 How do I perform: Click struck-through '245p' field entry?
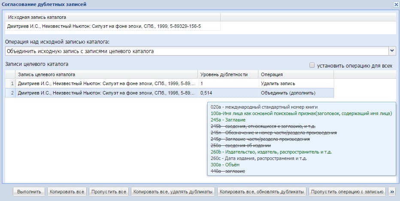tap(260, 139)
